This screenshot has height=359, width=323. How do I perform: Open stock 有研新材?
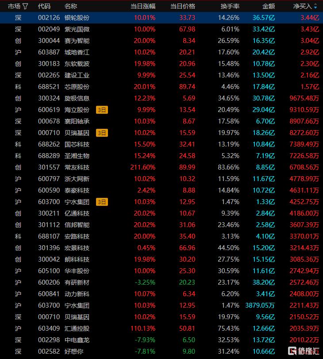pyautogui.click(x=77, y=282)
